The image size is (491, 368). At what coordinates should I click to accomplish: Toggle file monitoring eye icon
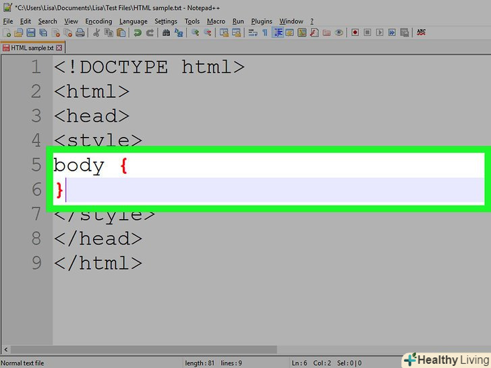(339, 32)
